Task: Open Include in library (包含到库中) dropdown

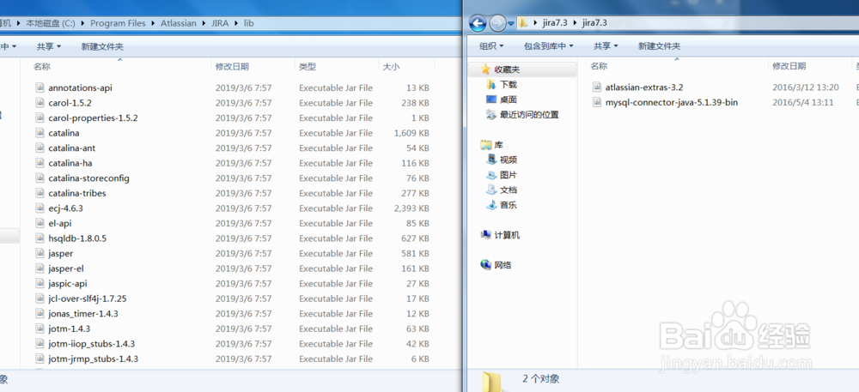Action: (548, 46)
